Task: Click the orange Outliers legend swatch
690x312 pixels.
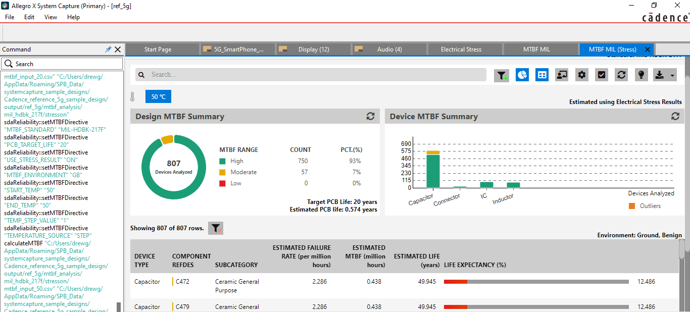Action: point(632,206)
